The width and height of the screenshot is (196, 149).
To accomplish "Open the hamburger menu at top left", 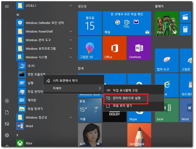I will (x=7, y=6).
